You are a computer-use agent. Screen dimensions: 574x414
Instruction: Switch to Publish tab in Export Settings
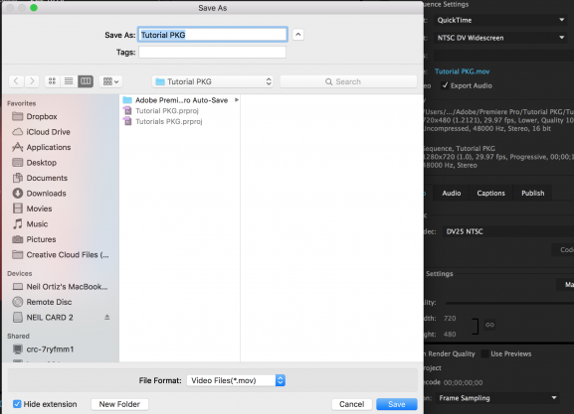point(532,193)
